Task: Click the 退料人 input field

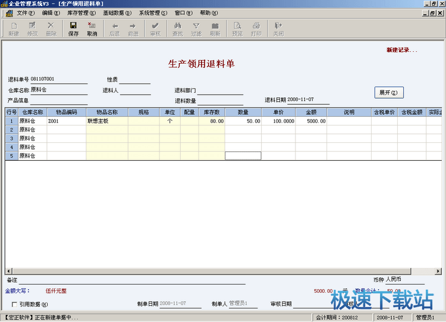Action: (135, 90)
